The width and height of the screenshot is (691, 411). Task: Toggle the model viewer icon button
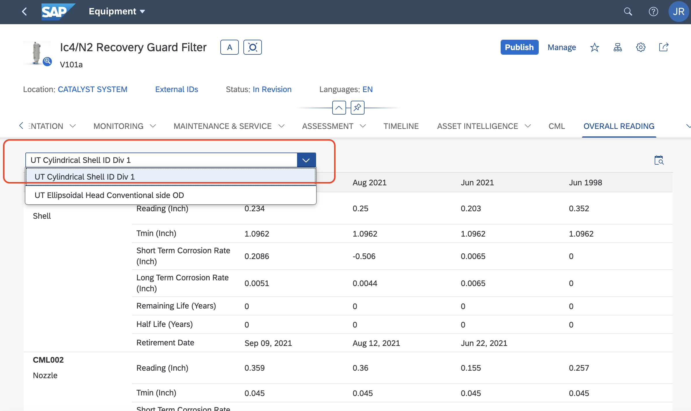[252, 47]
